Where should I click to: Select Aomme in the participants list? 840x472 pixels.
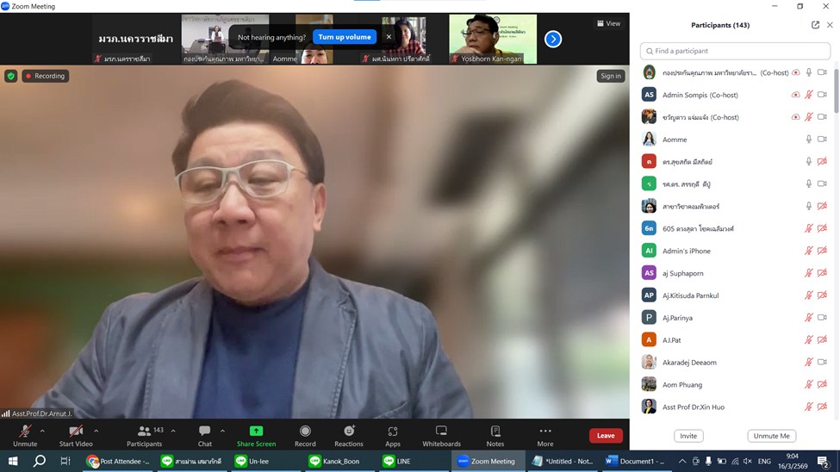(x=675, y=140)
